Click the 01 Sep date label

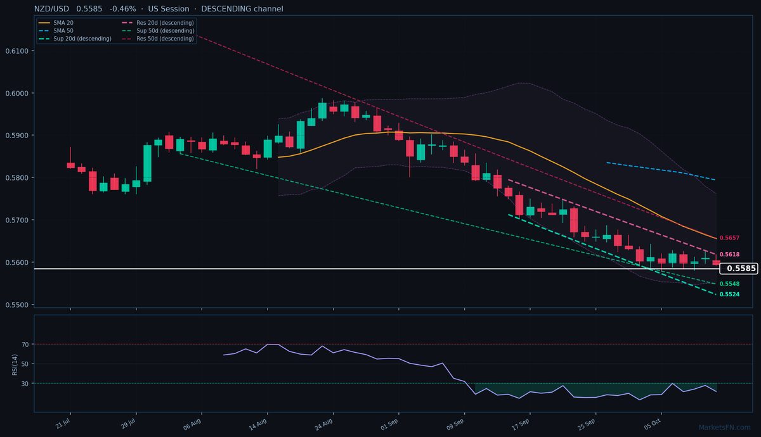coord(390,424)
